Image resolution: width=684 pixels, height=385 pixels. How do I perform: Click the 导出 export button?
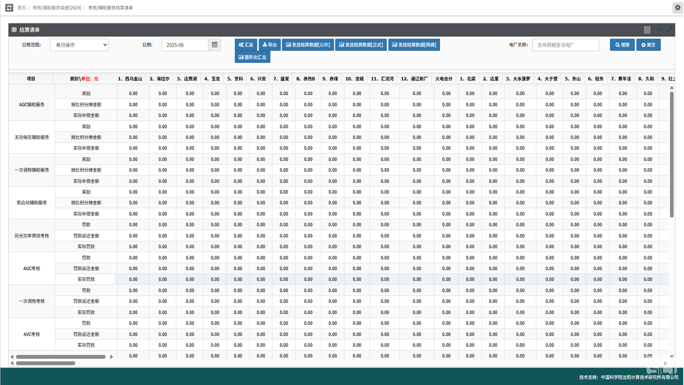coord(269,45)
